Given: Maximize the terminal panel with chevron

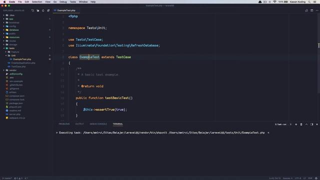Looking at the screenshot, I should coord(306,124).
